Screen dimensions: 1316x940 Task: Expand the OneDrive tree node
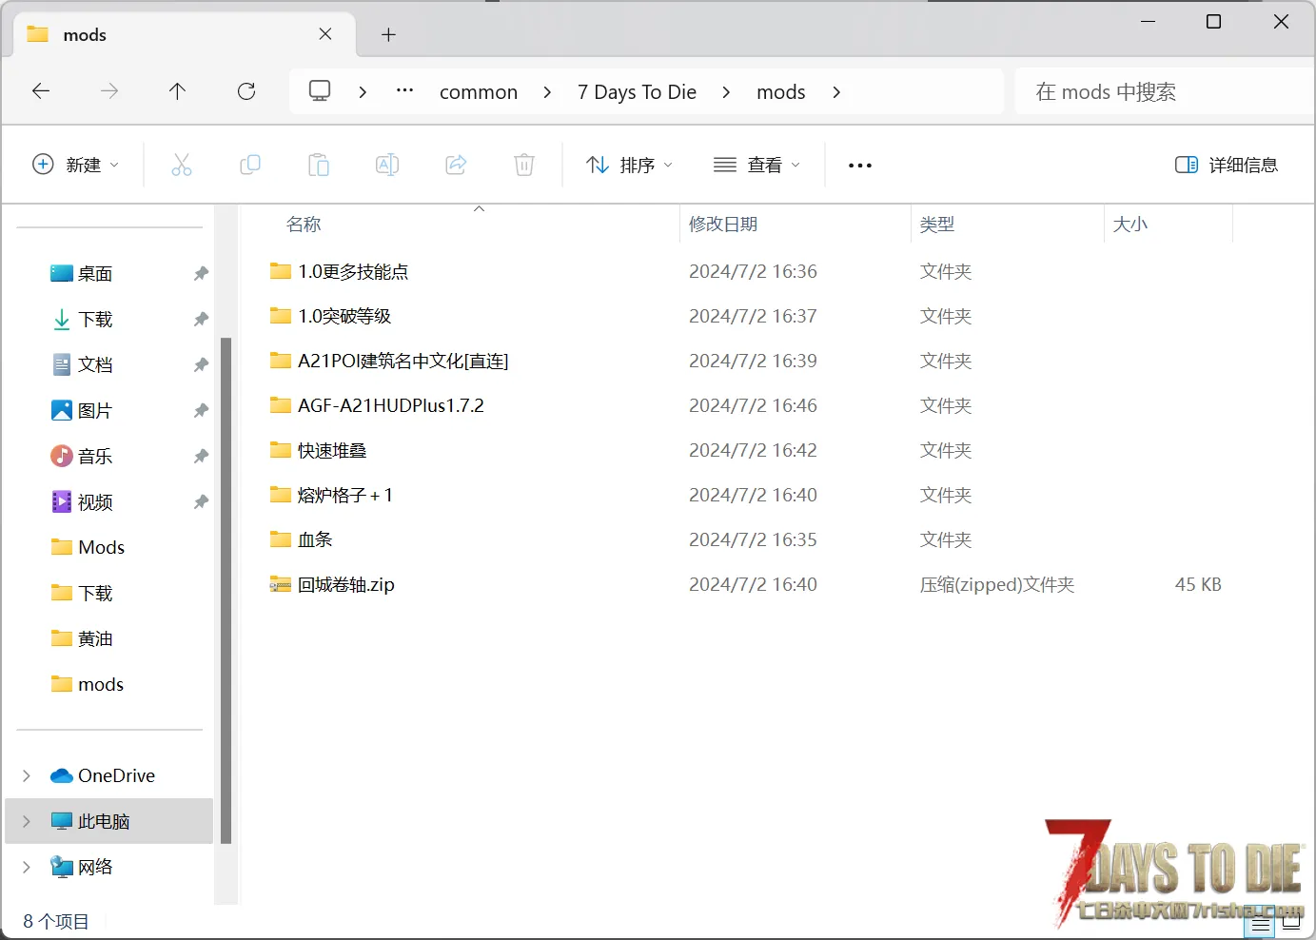(27, 775)
